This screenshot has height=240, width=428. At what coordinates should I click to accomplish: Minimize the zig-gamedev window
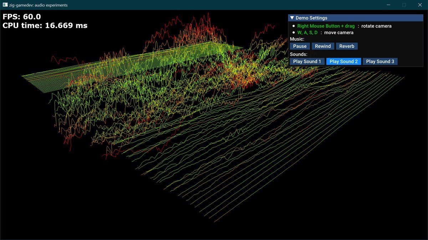point(388,5)
